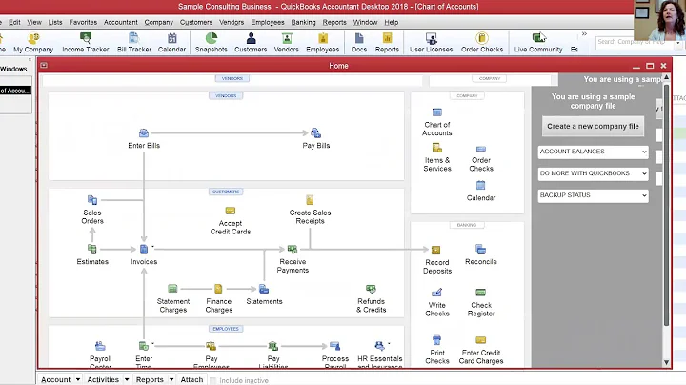
Task: Open Chart of Accounts in the Company section
Action: (x=437, y=122)
